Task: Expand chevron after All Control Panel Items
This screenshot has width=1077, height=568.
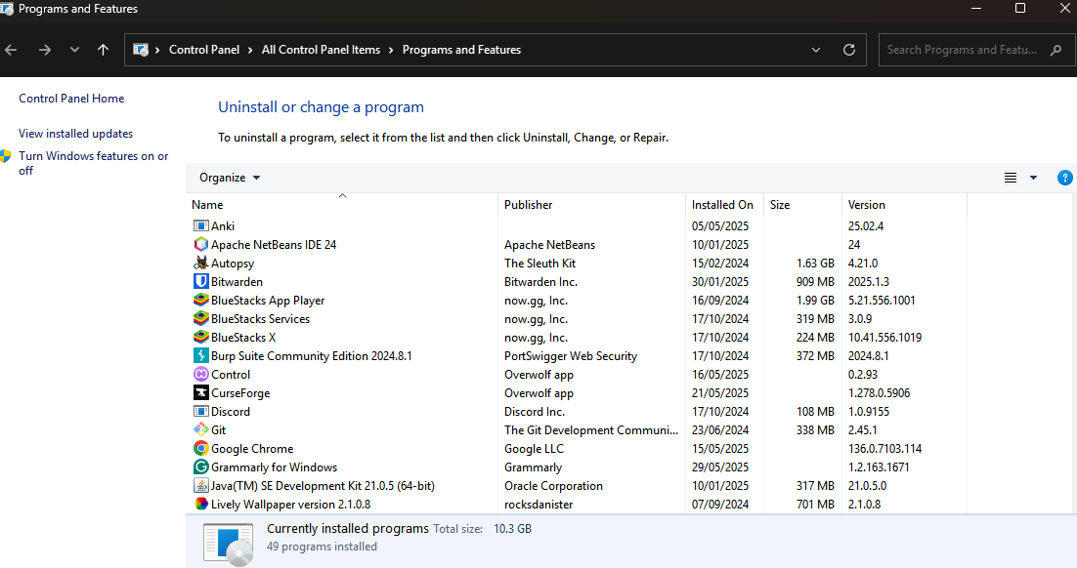Action: [391, 50]
